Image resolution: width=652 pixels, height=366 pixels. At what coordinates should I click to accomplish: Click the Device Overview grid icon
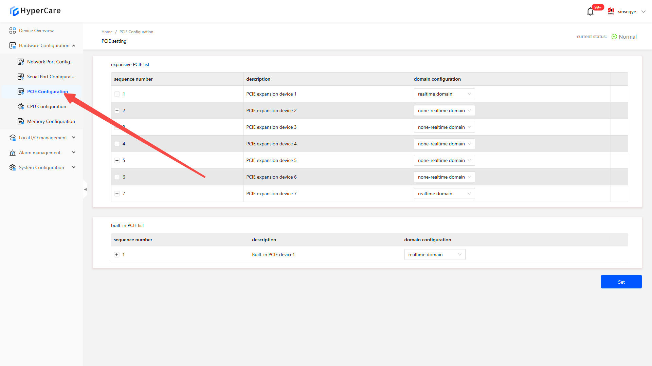(13, 30)
